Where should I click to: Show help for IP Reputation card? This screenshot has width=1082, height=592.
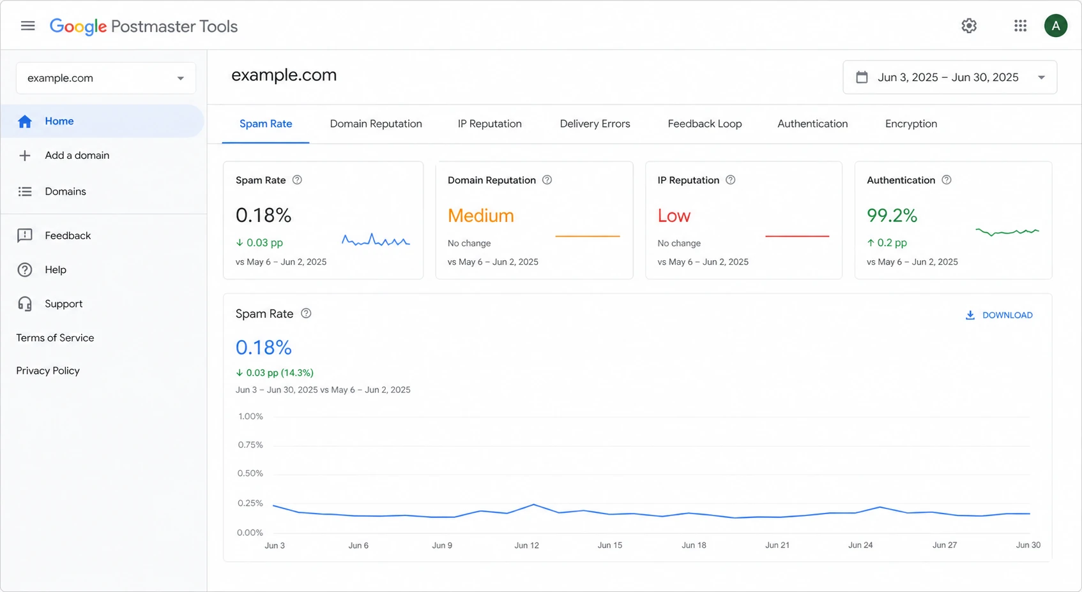[731, 180]
